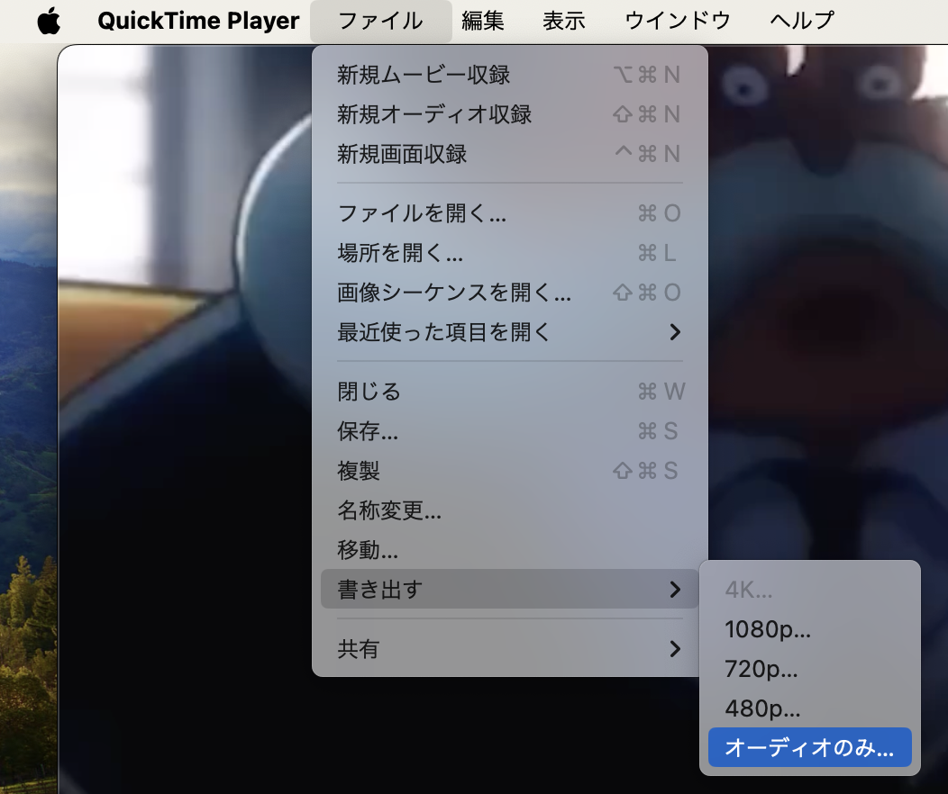Screen dimensions: 948x794
Task: Click ファイルを開く… menu entry
Action: (x=510, y=213)
